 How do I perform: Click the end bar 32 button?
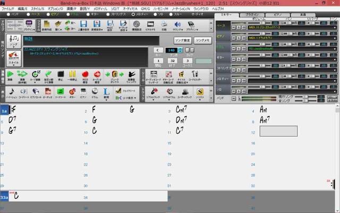[x=172, y=61]
